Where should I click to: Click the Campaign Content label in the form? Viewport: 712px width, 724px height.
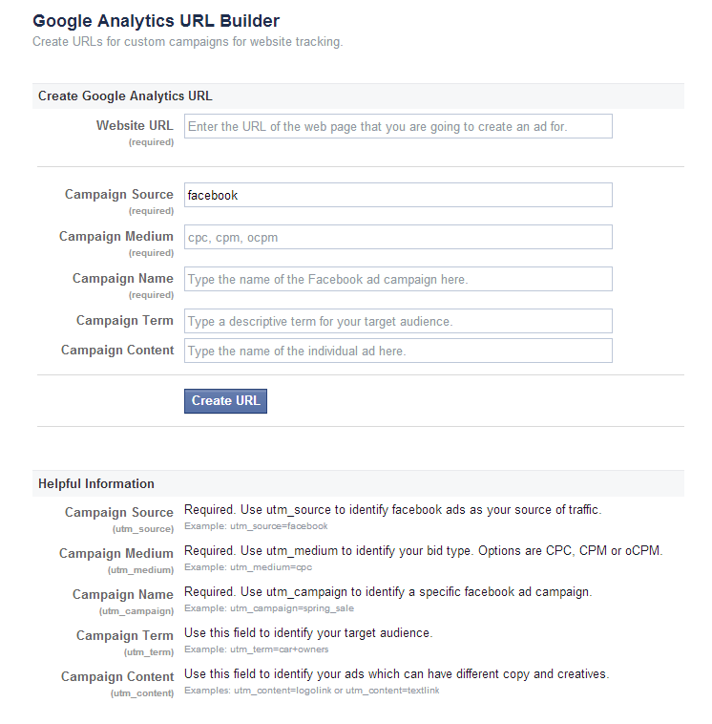117,351
